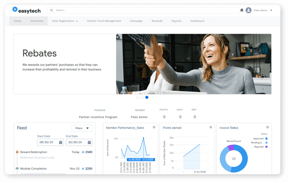
Task: Switch to the Campaign tab
Action: [x=136, y=21]
